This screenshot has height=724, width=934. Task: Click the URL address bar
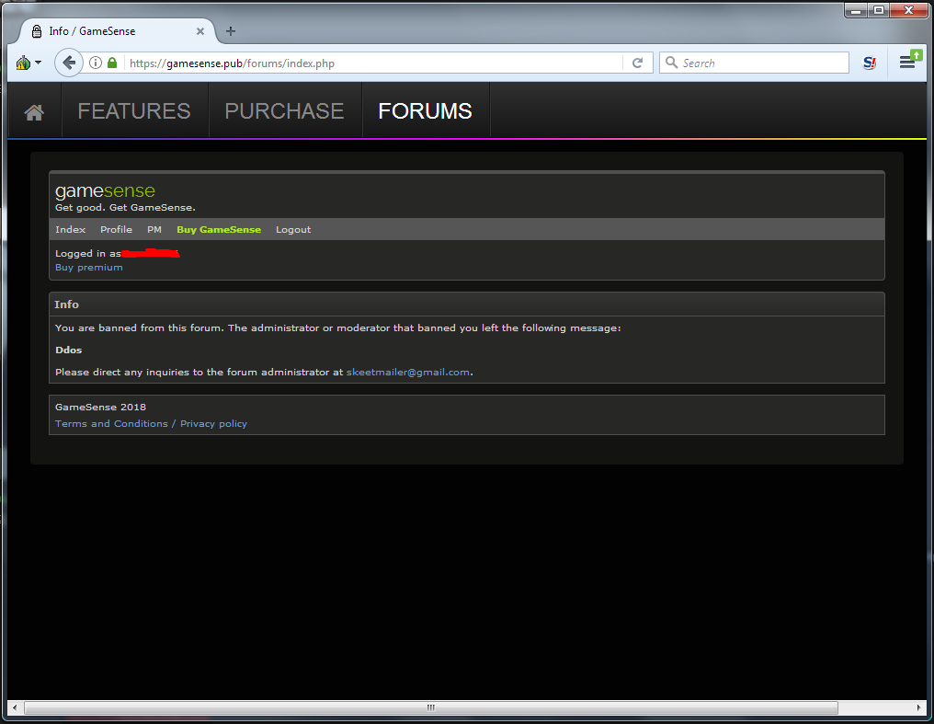click(x=374, y=63)
